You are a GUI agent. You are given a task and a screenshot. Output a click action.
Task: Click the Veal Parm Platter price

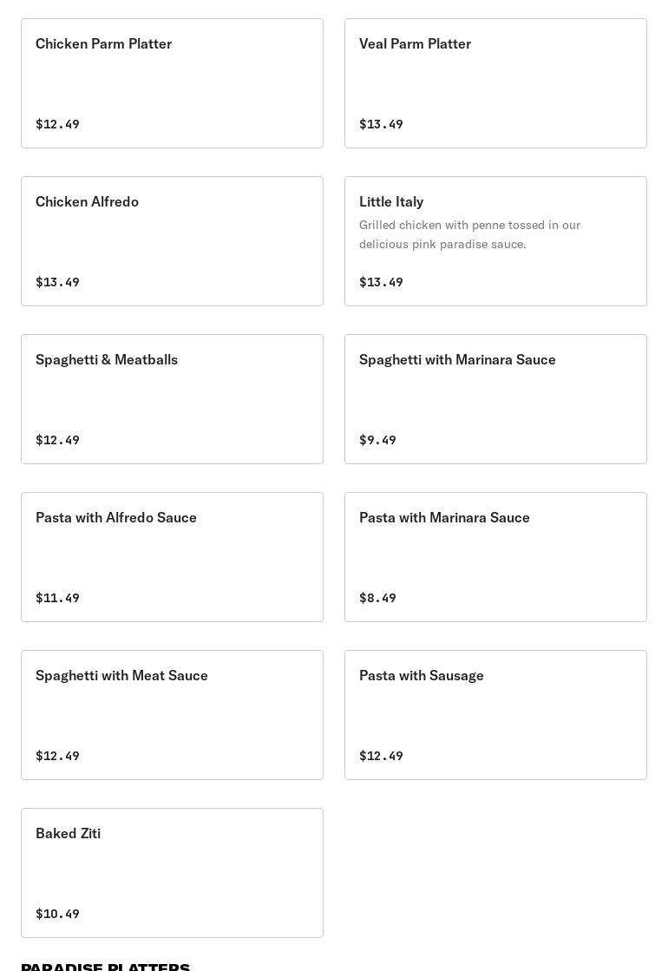381,124
